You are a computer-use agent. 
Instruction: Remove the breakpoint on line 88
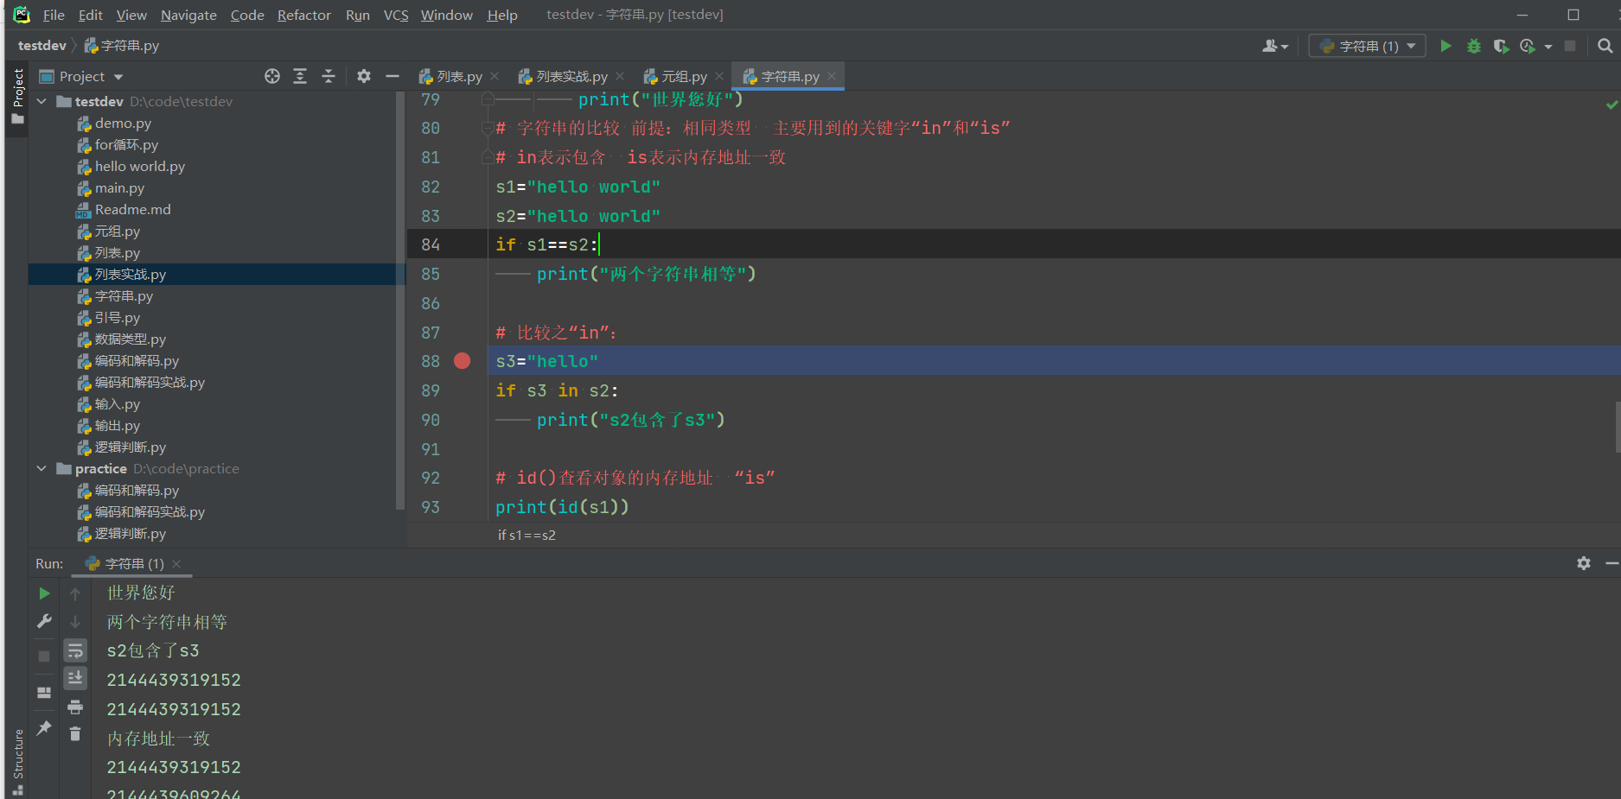point(463,361)
